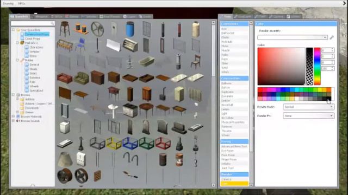Collapse the Builder tree node

tap(17, 60)
